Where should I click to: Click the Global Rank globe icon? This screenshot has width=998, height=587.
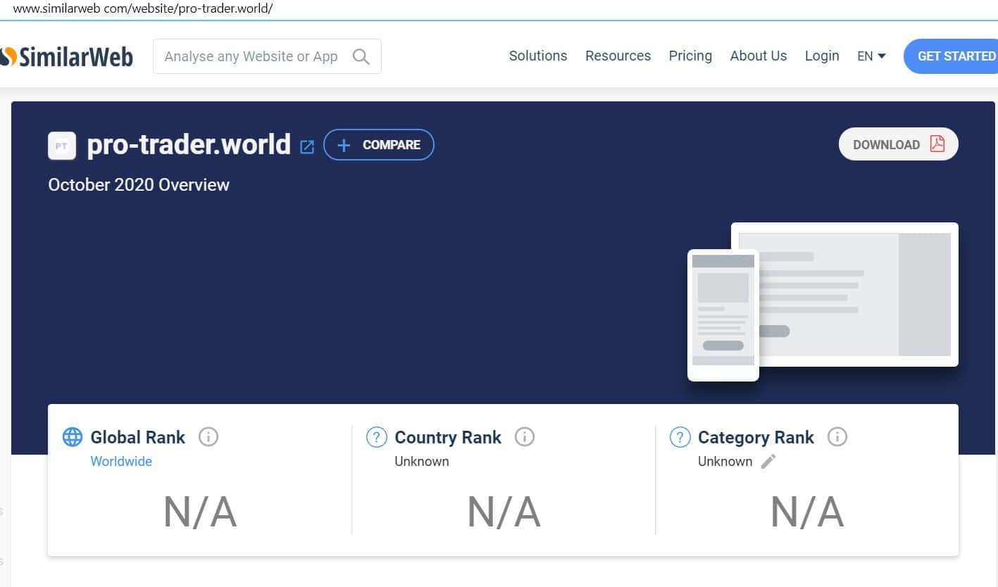73,437
